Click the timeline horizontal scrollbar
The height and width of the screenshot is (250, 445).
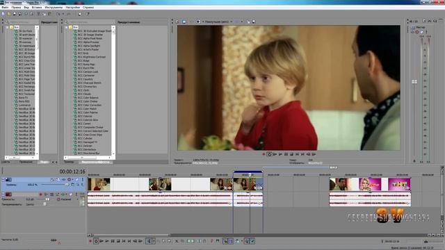point(258,235)
